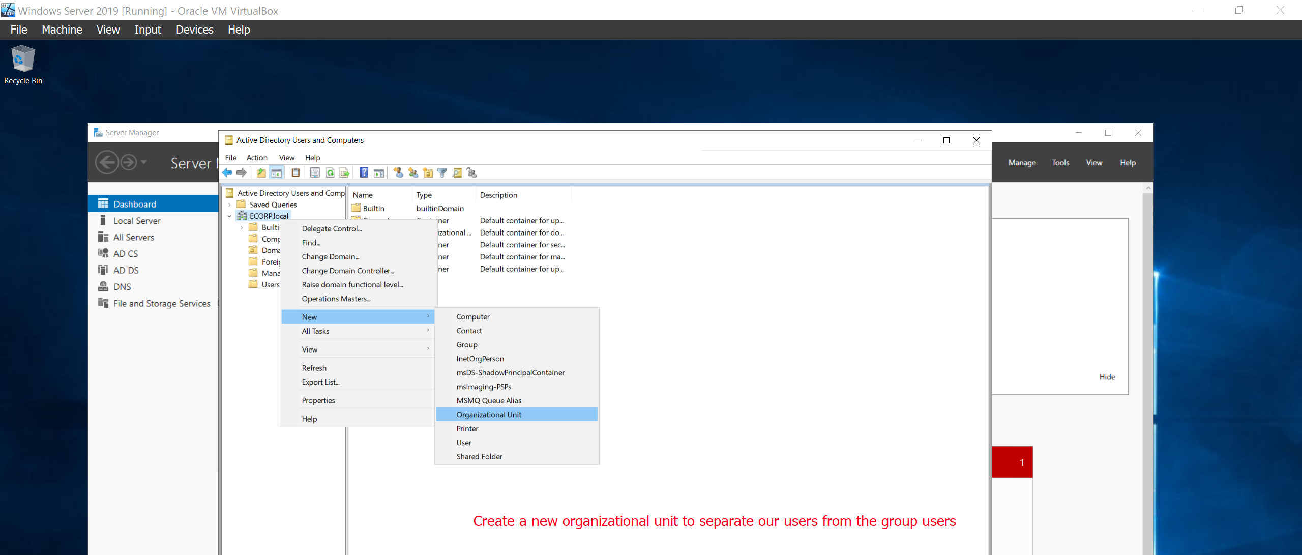Open the All Tasks submenu

click(358, 331)
